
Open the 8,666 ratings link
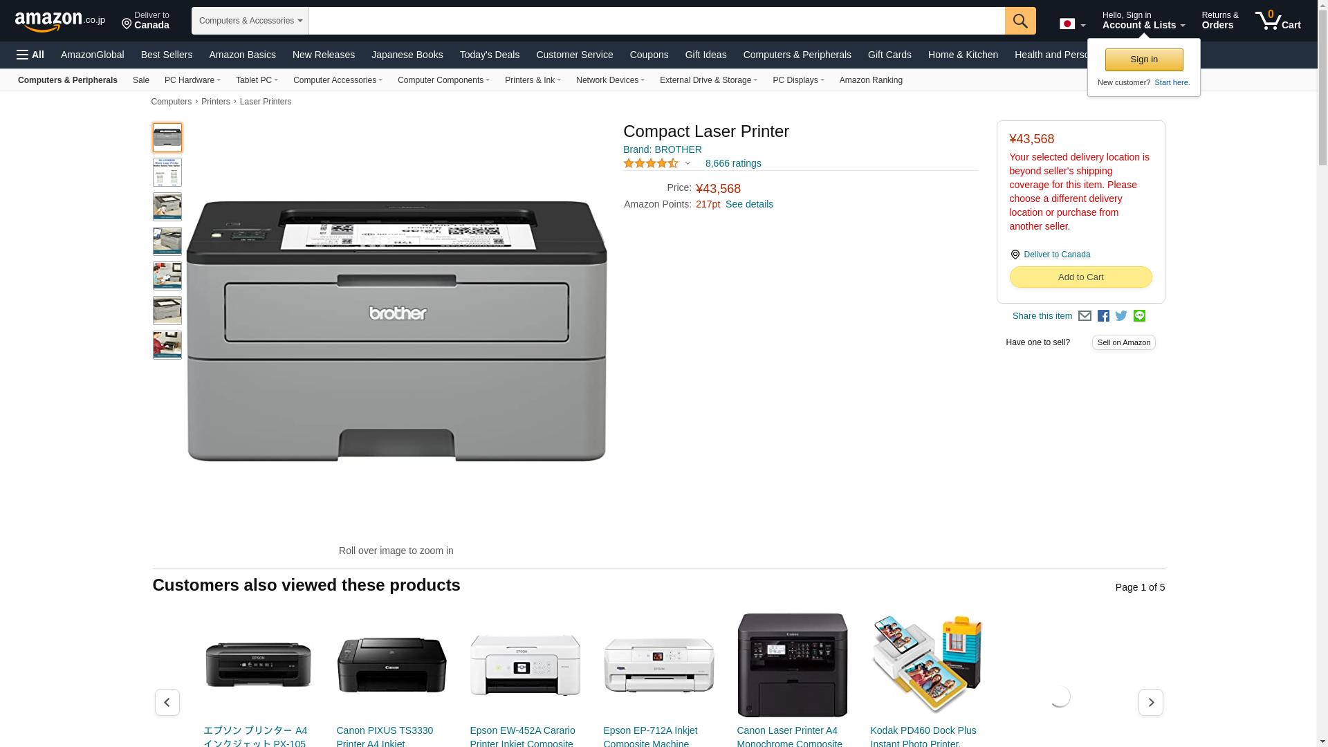(x=733, y=164)
